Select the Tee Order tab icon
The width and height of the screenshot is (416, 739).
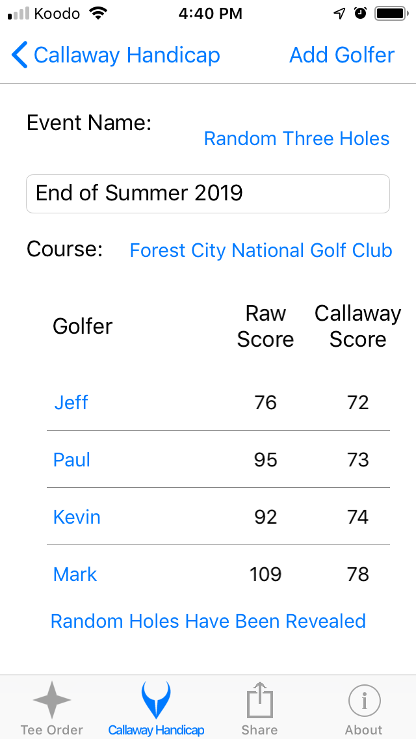click(x=51, y=701)
